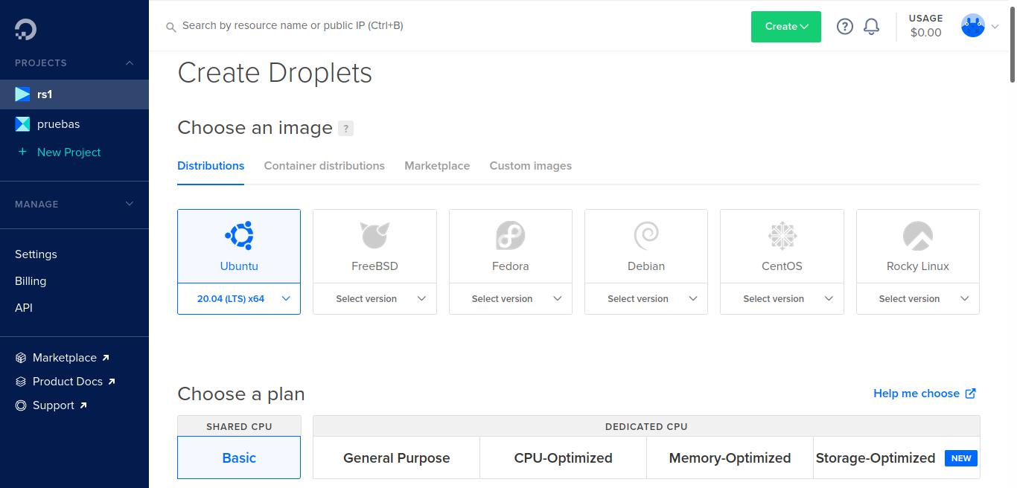Click the NEW badge on Storage-Optimized
1017x488 pixels.
click(x=961, y=458)
